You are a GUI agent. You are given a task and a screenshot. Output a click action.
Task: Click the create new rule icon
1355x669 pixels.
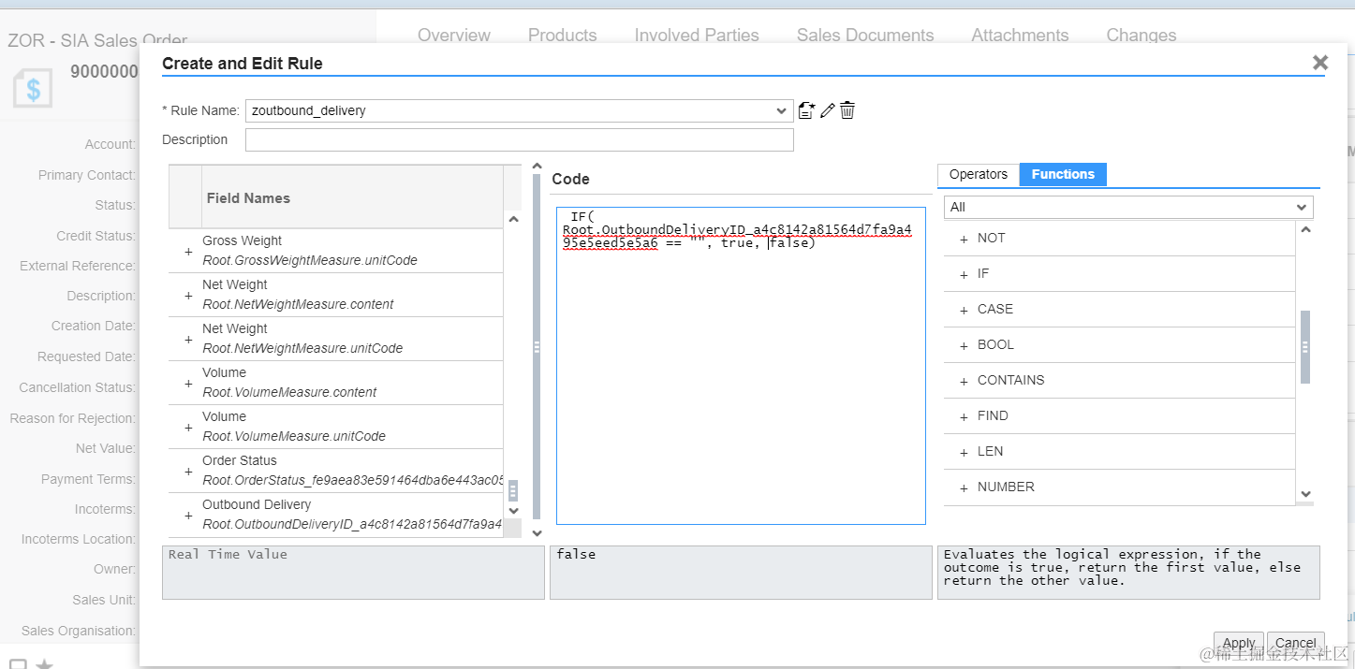click(x=806, y=110)
